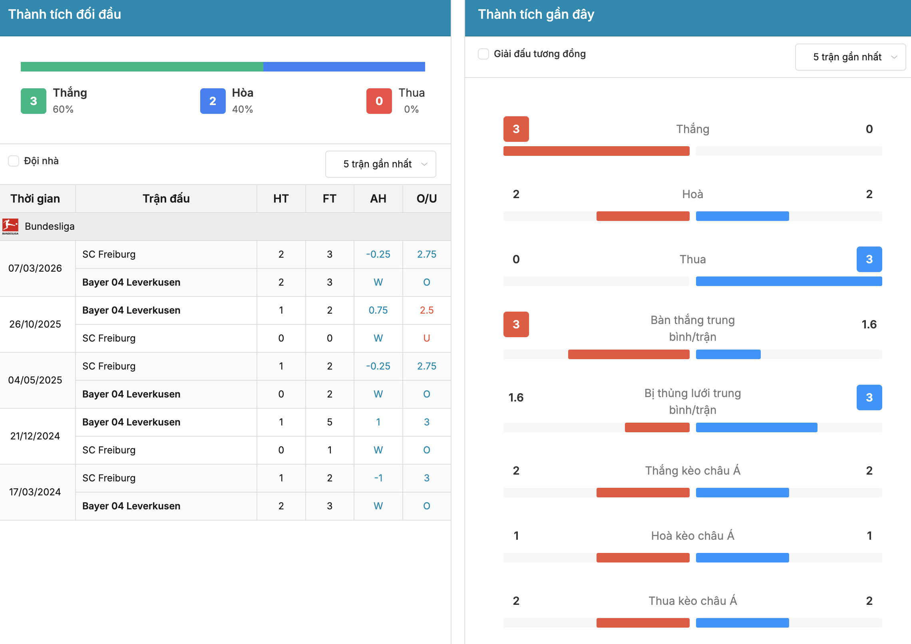Screen dimensions: 911x644
Task: Click the red Bàn thắng trung bình badge 3
Action: (516, 324)
